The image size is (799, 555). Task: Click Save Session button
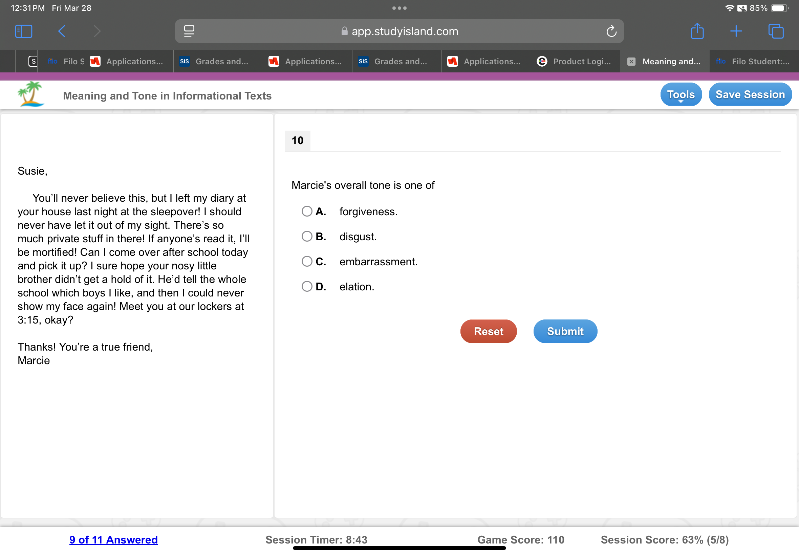[750, 94]
